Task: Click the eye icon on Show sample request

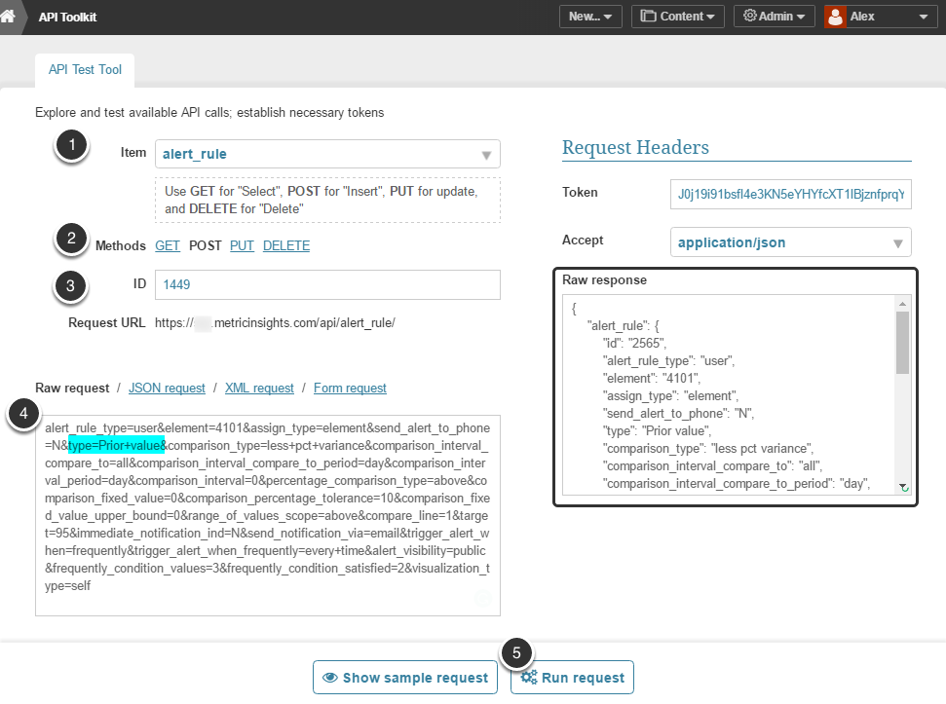Action: [330, 678]
